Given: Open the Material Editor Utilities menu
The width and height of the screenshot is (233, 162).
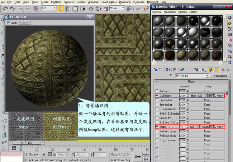Looking at the screenshot, I should click(193, 12).
